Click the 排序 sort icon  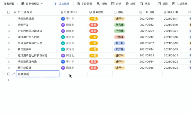[127, 4]
